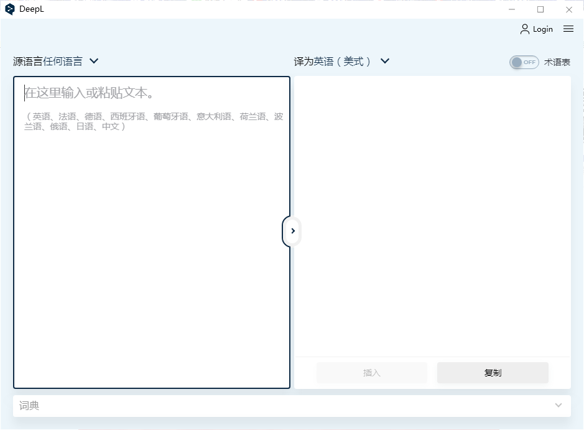This screenshot has width=584, height=430.
Task: Maximize the DeepL window
Action: tap(540, 9)
